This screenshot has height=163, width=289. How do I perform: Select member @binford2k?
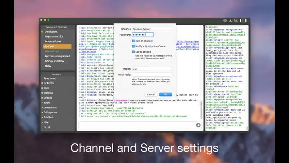tap(48, 83)
